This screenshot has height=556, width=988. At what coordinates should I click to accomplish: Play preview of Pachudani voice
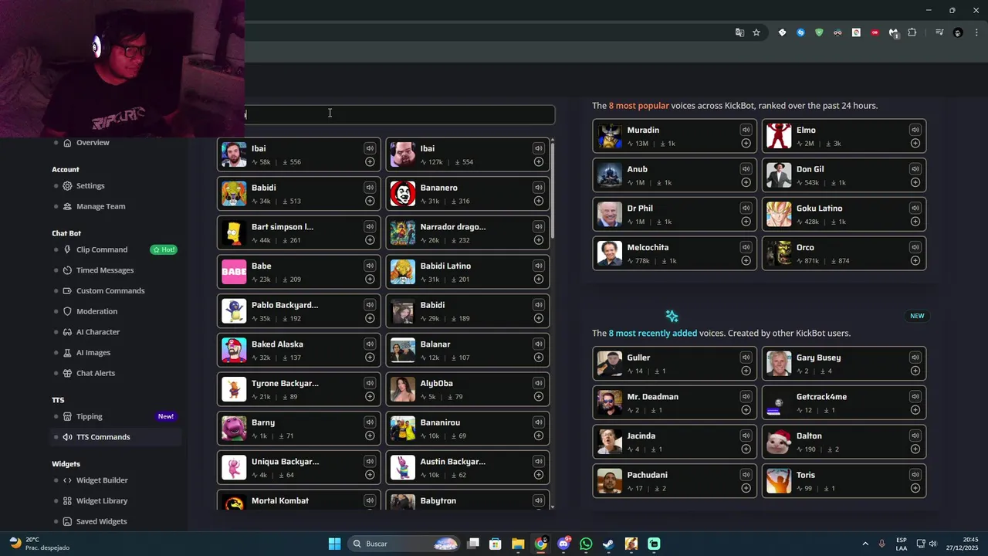pos(746,475)
